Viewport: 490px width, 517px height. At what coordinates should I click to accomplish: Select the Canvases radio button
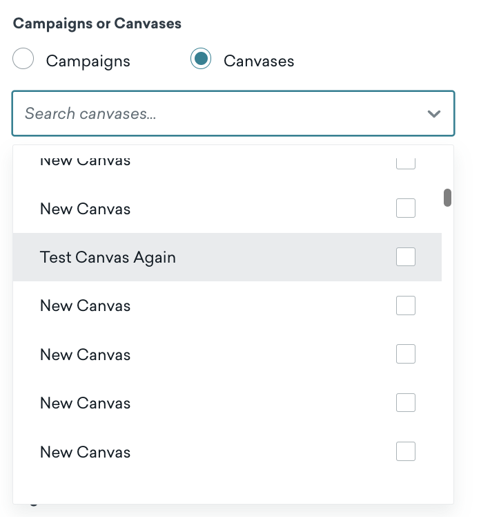(x=201, y=59)
